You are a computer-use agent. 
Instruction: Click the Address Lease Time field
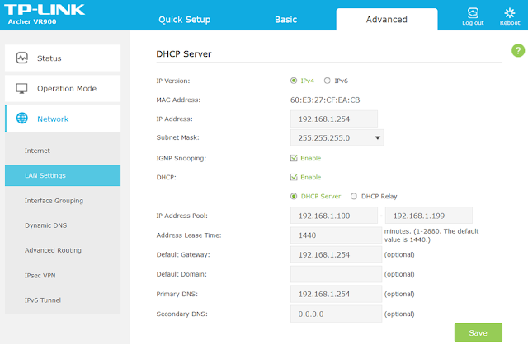point(336,235)
